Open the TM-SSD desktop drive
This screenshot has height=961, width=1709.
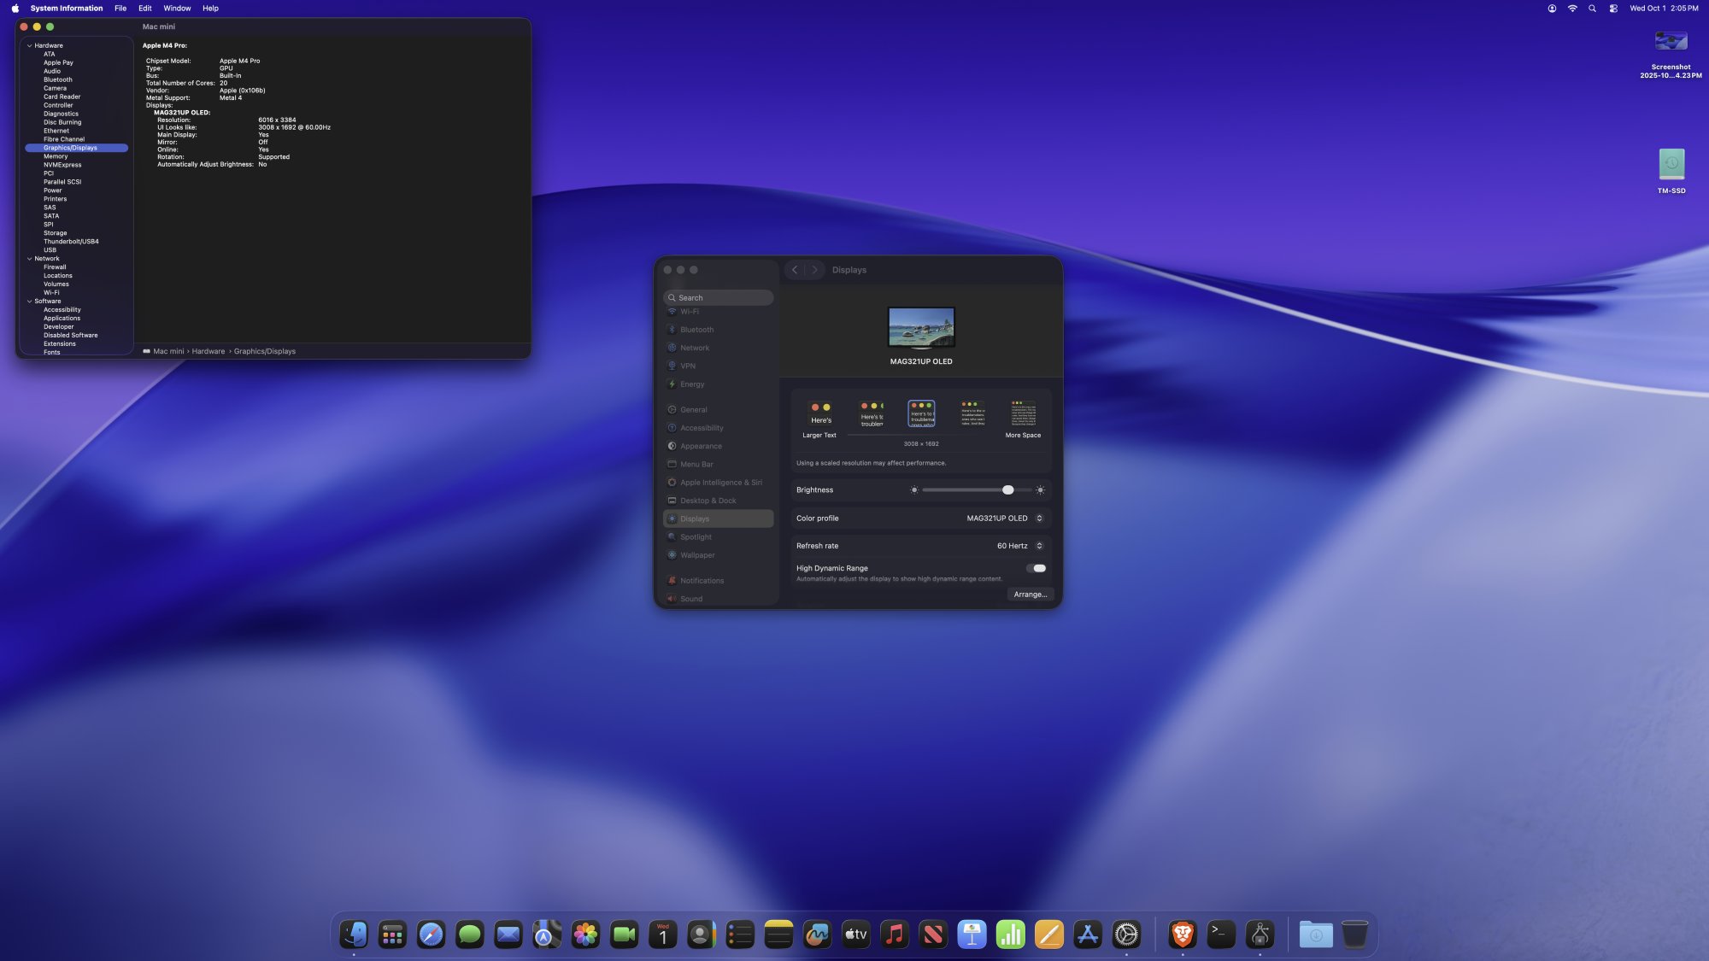coord(1671,165)
